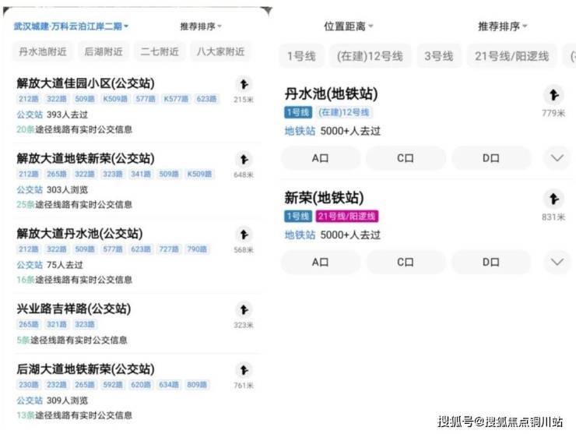
Task: Choose exit A口 of 丹水池 station
Action: [320, 158]
